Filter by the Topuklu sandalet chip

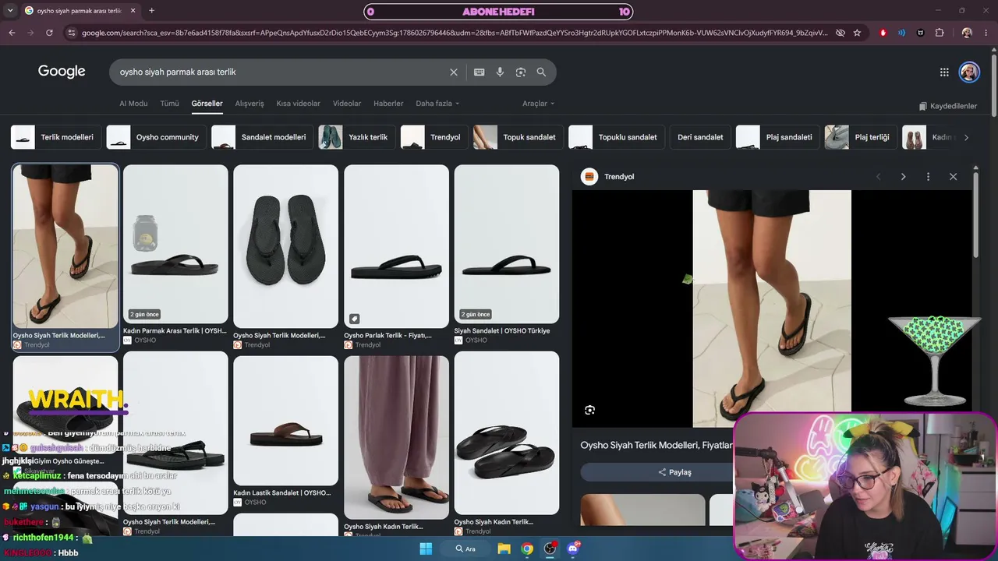point(617,137)
